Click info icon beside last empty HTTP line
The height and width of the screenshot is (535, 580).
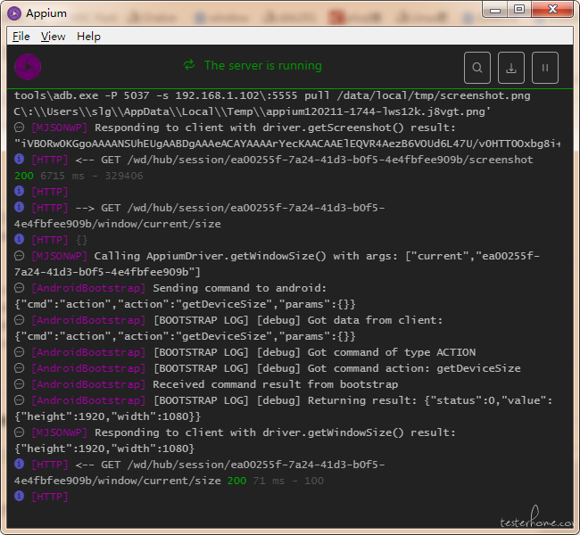(20, 496)
